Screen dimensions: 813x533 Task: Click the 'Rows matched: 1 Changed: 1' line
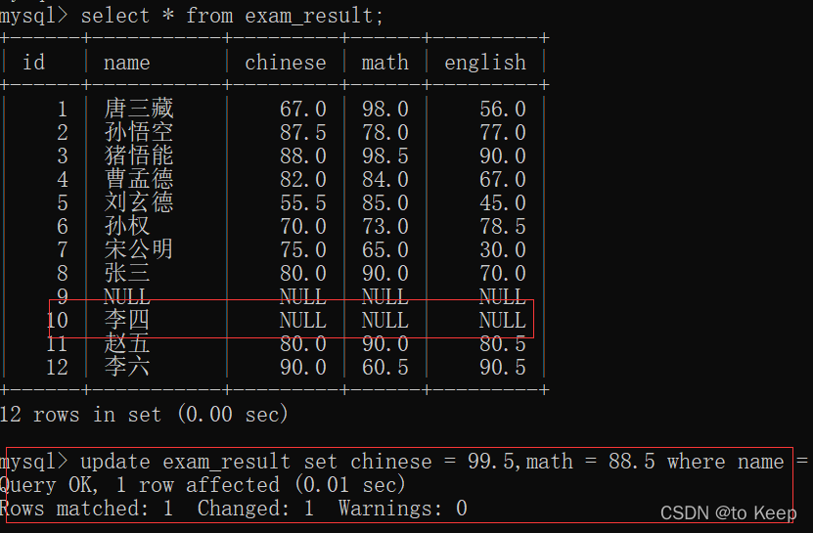[x=233, y=508]
